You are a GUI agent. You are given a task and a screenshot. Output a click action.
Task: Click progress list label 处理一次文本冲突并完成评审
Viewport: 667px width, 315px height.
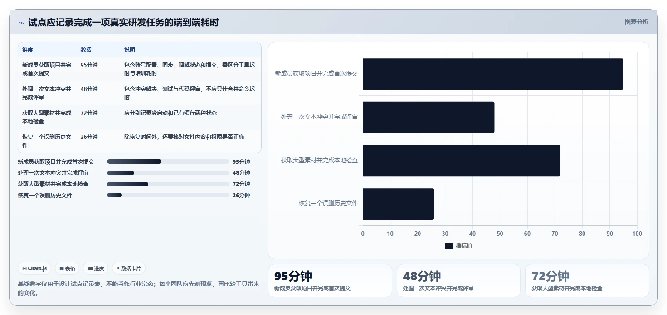coord(53,173)
